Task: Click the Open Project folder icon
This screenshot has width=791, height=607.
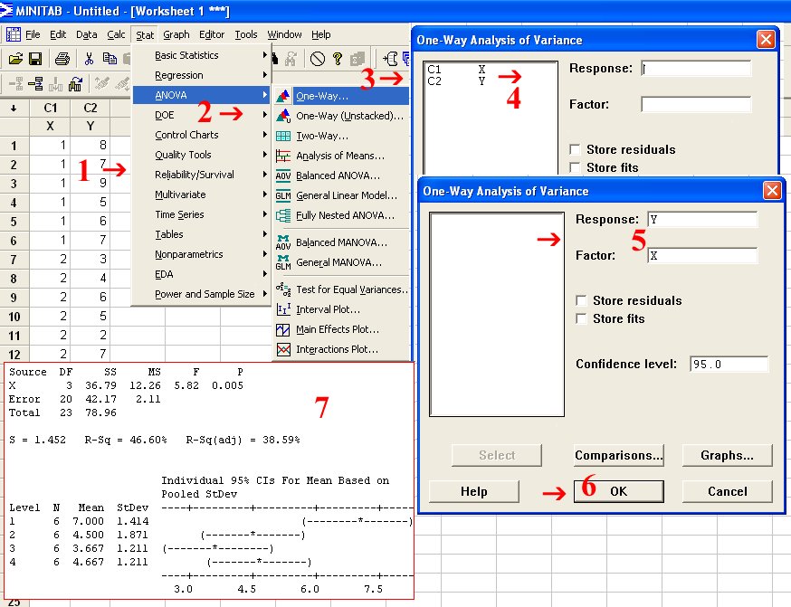Action: point(15,59)
